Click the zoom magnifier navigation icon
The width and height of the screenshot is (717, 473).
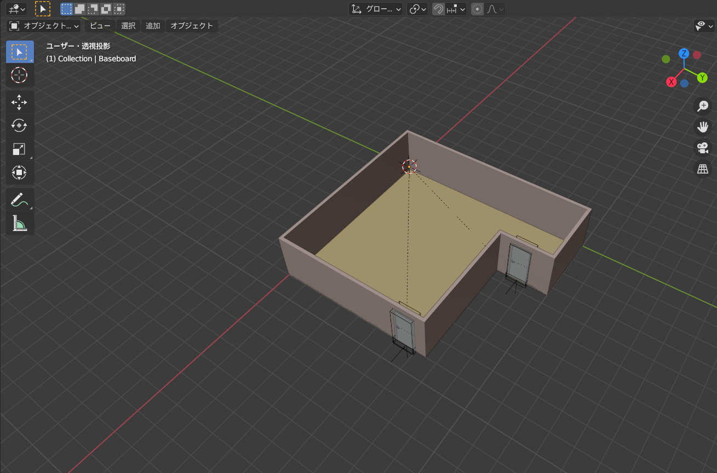pos(702,106)
